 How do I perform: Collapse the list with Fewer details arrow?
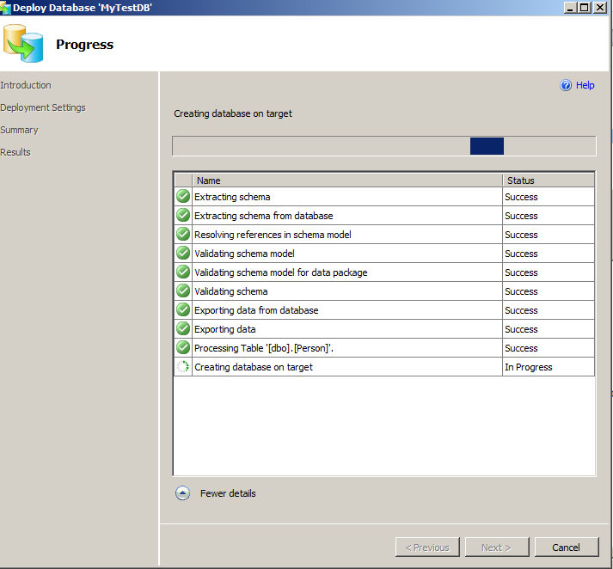coord(182,493)
